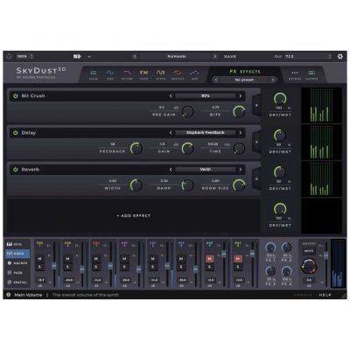Select previous Delay preset

point(171,133)
